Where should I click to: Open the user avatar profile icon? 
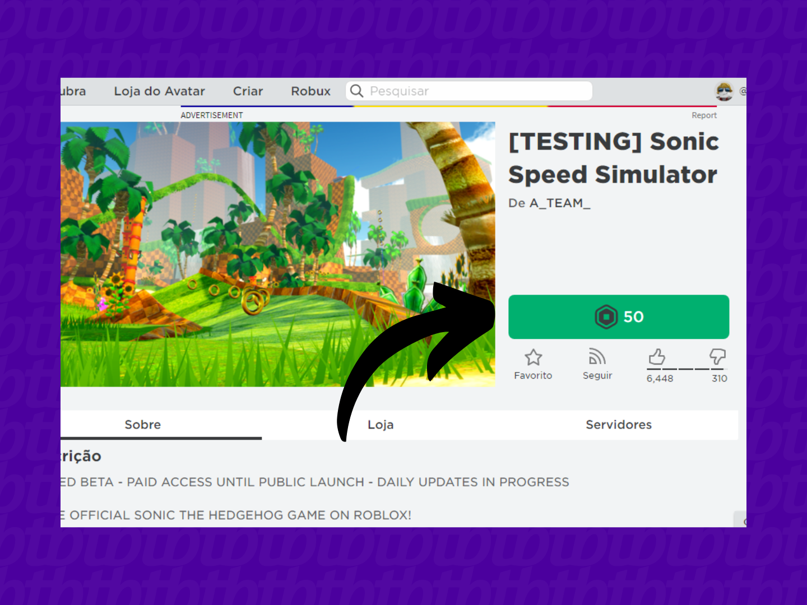(724, 91)
